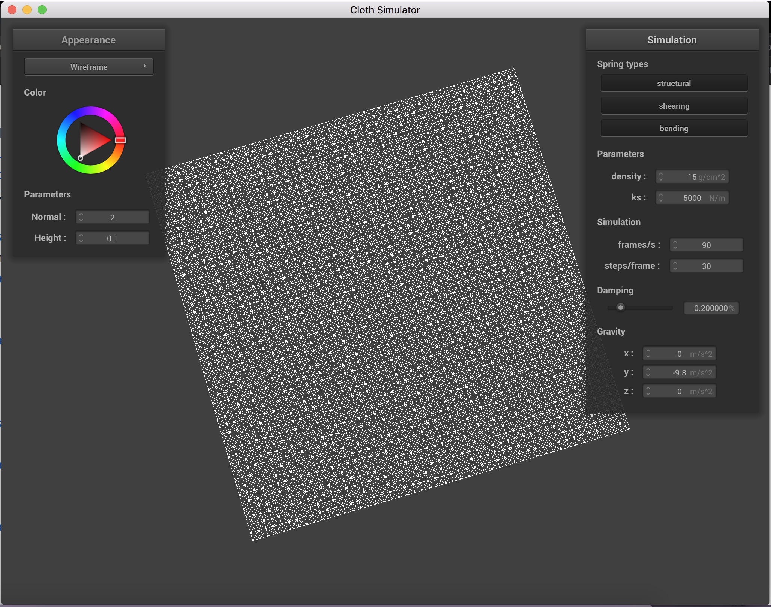Click the gravity x stepper arrows
This screenshot has height=607, width=771.
(x=648, y=353)
